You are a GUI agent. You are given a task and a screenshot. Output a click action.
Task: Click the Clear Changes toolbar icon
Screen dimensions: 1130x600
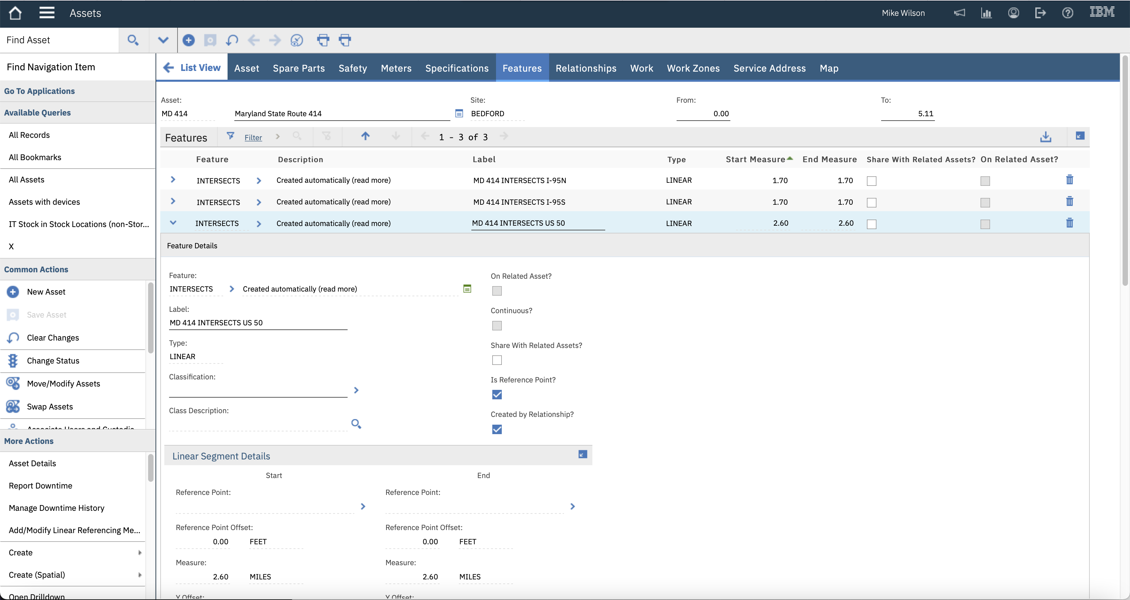[x=232, y=40]
